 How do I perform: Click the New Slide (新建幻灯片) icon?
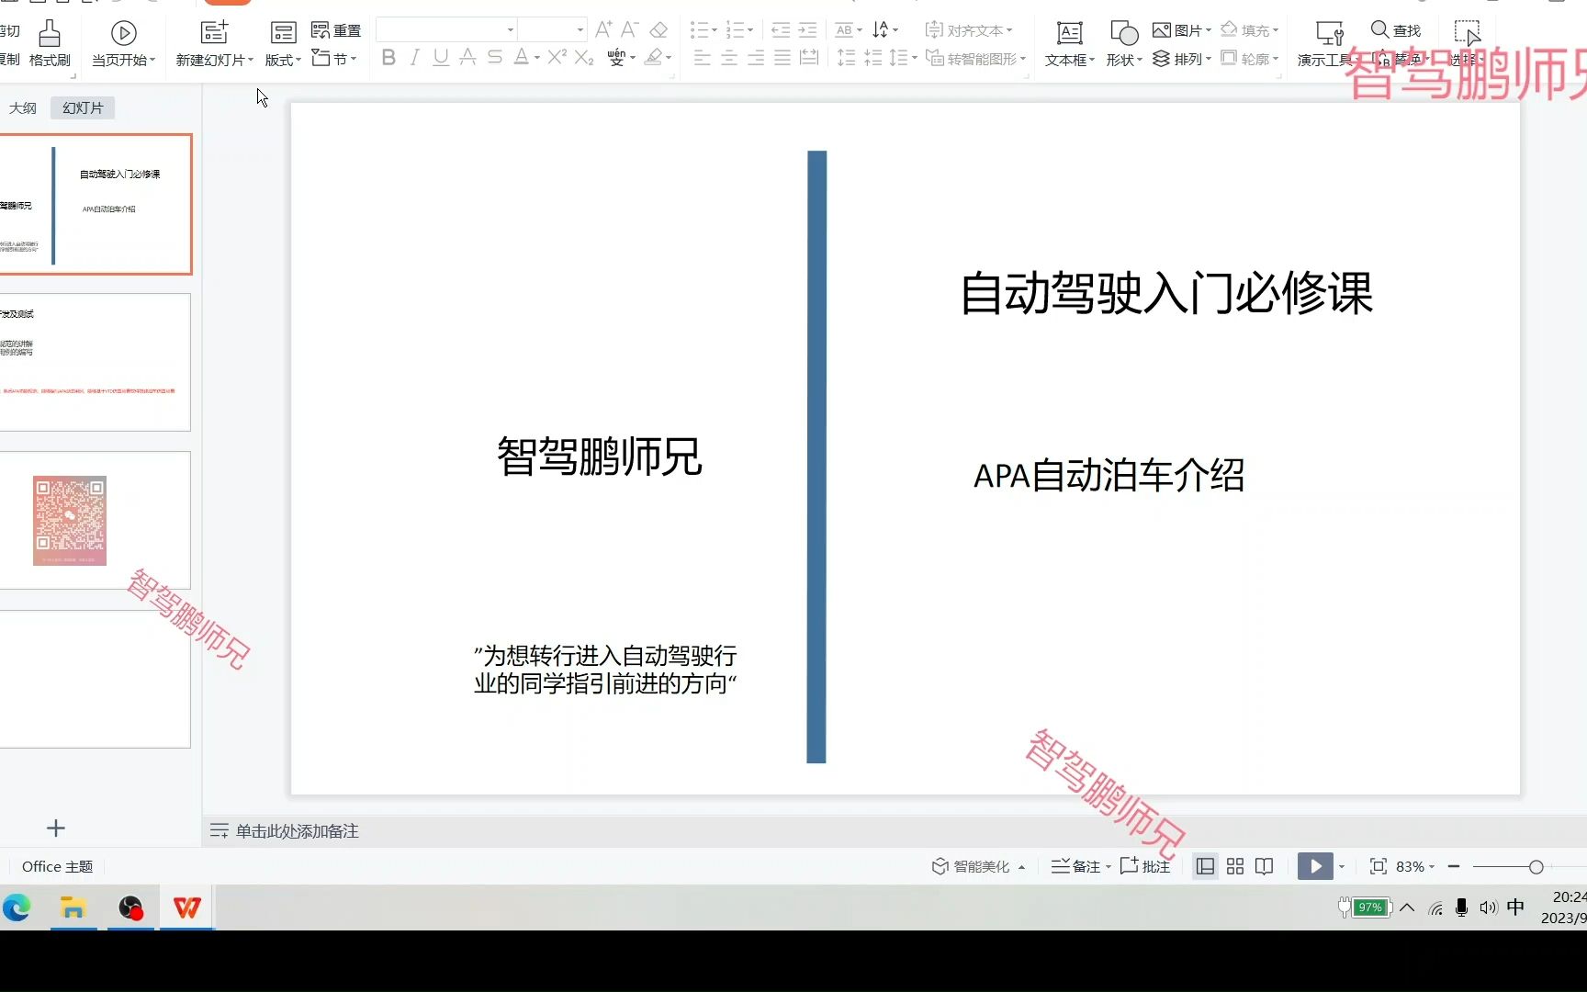(x=214, y=33)
